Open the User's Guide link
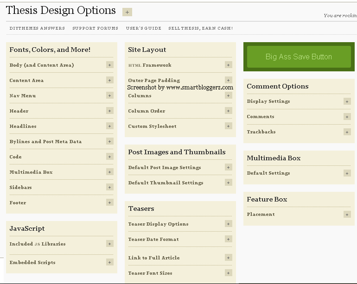Viewport: 357px width, 284px height. tap(143, 28)
